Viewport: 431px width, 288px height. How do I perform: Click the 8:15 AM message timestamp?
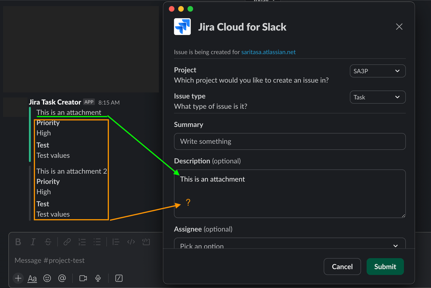point(109,102)
